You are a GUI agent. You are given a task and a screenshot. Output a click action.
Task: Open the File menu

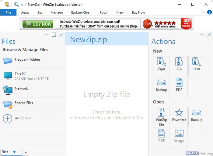click(8, 12)
